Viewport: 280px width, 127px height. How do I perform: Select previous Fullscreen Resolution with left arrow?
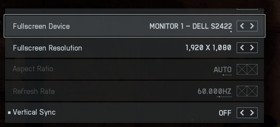tap(242, 48)
